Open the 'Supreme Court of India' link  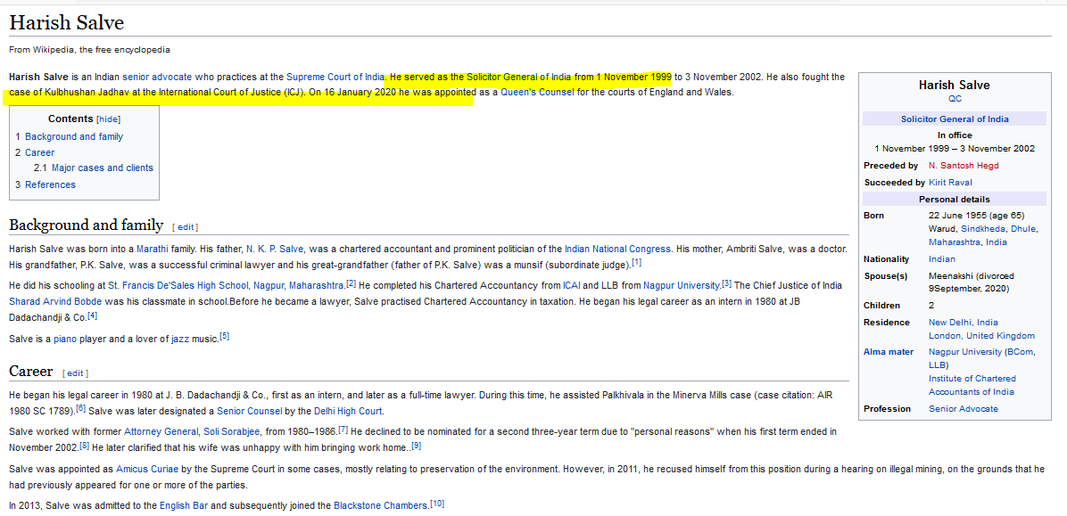(335, 77)
